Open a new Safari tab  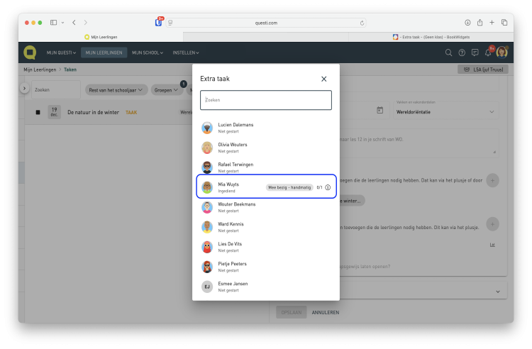492,23
